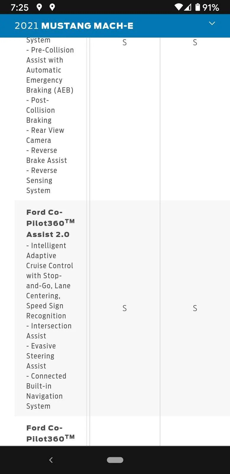The width and height of the screenshot is (230, 474).
Task: Tap the cellular signal icon
Action: [x=187, y=7]
